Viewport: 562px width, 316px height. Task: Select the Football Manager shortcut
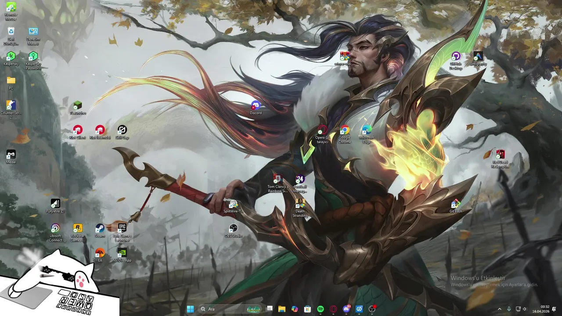click(x=300, y=183)
